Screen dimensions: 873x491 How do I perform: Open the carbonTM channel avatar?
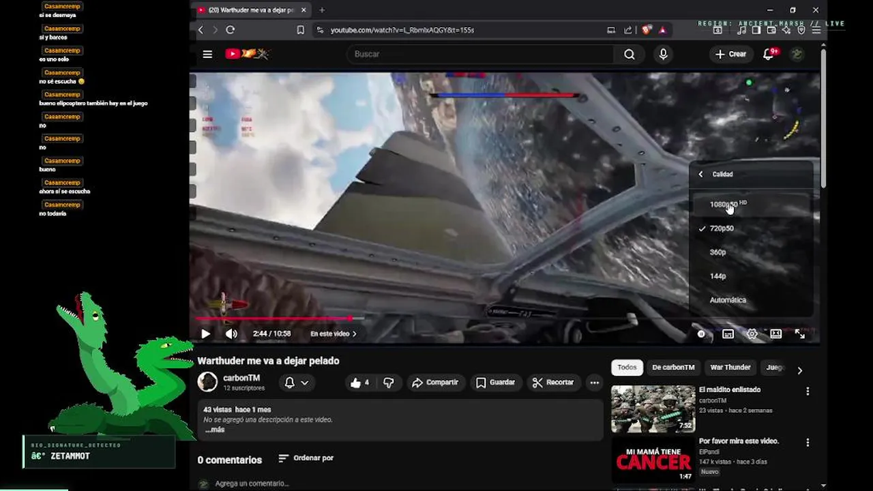pyautogui.click(x=207, y=382)
